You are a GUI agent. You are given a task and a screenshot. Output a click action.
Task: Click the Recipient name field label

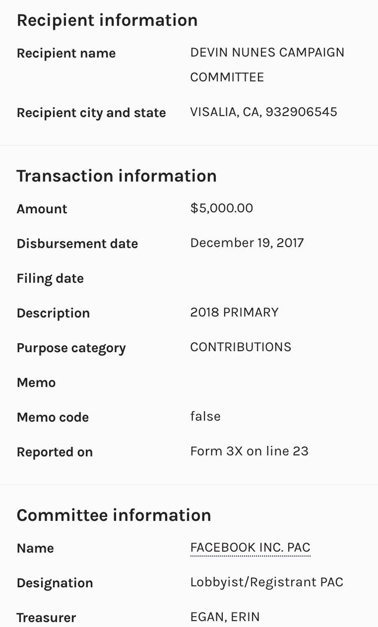66,53
